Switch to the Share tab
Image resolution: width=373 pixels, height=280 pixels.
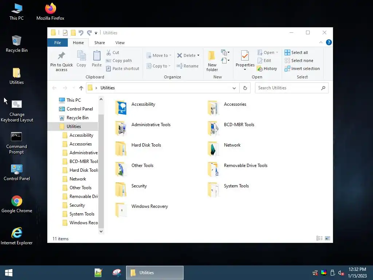click(99, 43)
